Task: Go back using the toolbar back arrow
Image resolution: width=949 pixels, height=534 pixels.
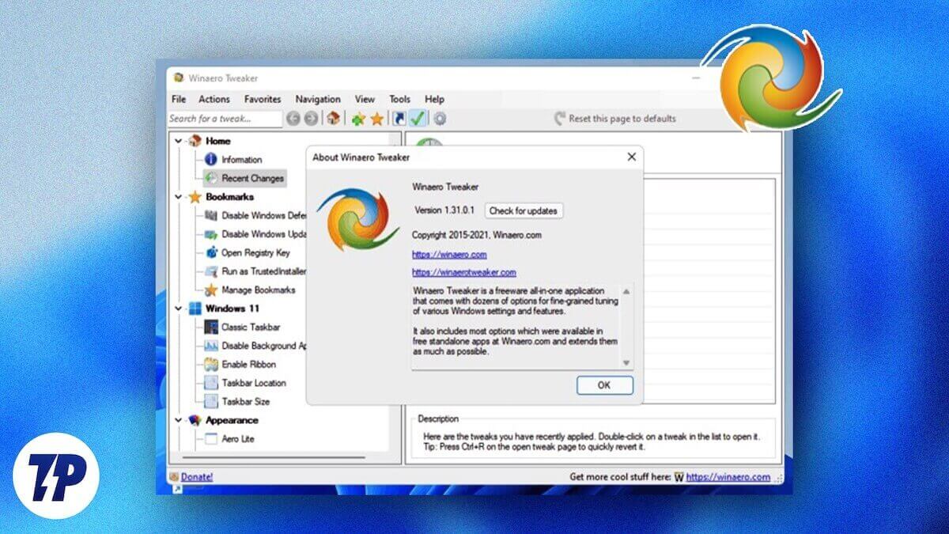Action: [x=293, y=119]
